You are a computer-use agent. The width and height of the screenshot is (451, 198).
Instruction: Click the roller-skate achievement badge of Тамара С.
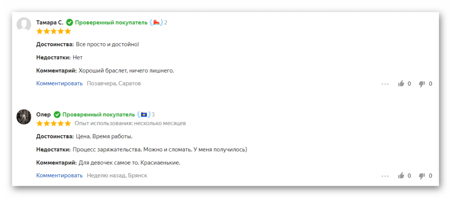tap(156, 22)
